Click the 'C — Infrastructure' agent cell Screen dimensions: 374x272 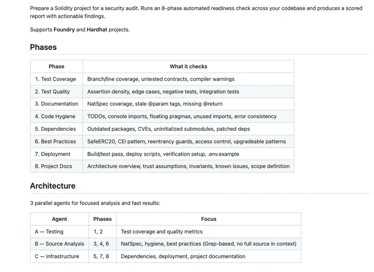59,256
